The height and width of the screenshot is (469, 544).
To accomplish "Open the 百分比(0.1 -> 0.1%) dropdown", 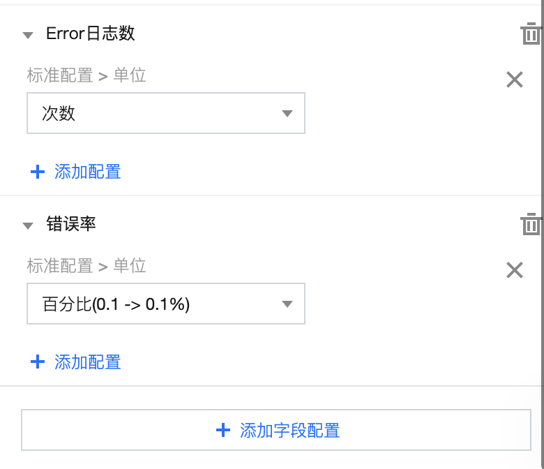I will click(165, 304).
